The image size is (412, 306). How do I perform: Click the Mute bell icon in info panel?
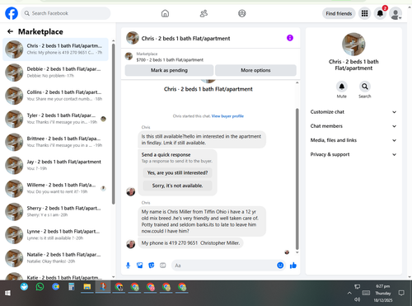tap(342, 87)
